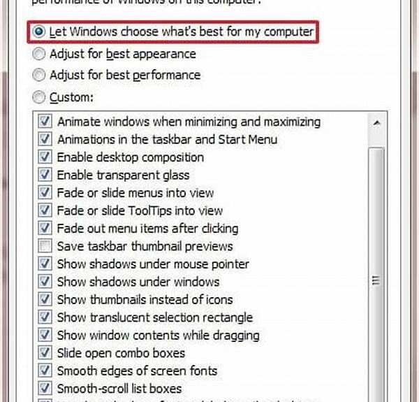Enable Save taskbar thumbnail previews
419x402 pixels.
(x=45, y=246)
